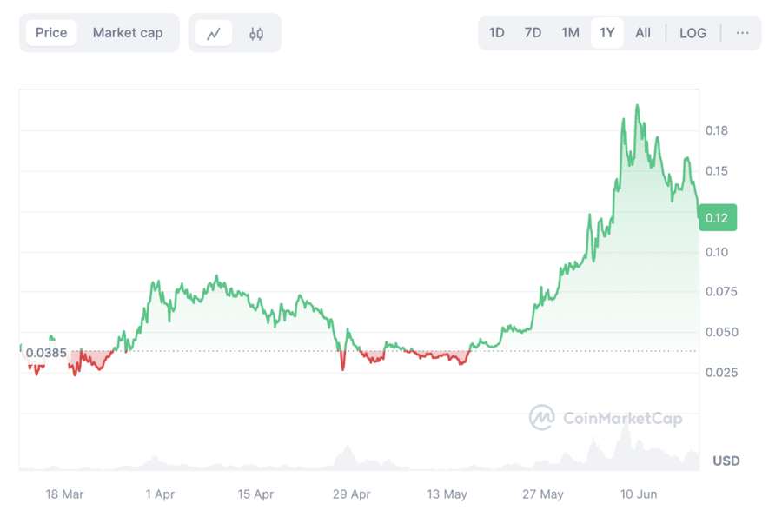
Task: Open additional settings using the three-dot icon
Action: coord(743,32)
